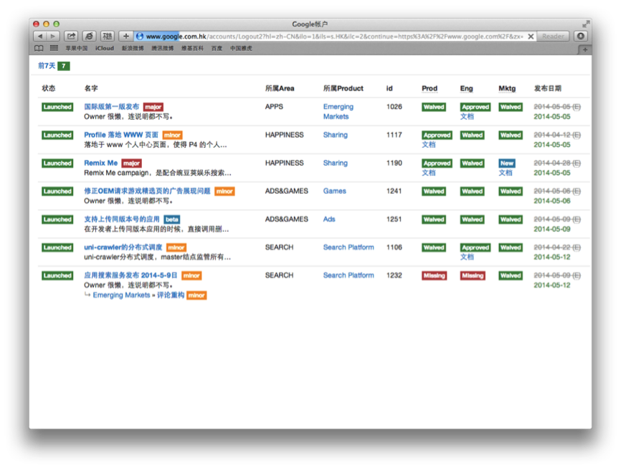Open the 百度 bookmark
The width and height of the screenshot is (621, 470).
[x=217, y=48]
